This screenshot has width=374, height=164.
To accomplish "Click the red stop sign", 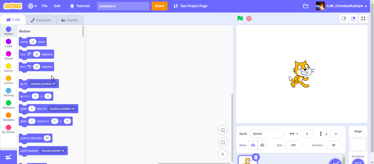I will click(249, 18).
